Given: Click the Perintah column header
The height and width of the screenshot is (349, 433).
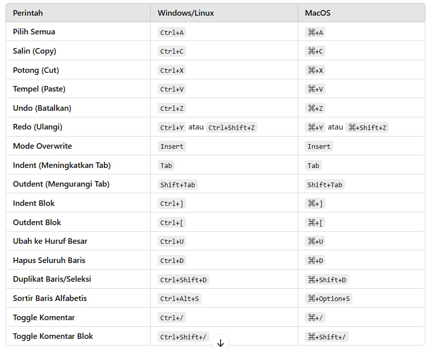Looking at the screenshot, I should [x=28, y=13].
